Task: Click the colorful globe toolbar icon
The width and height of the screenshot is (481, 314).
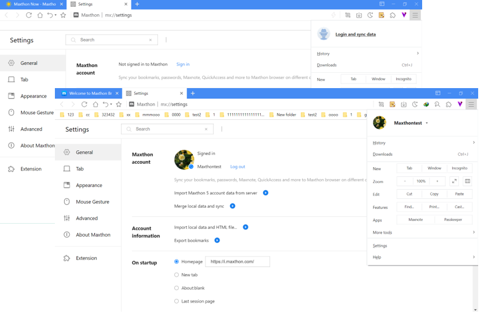Action: (426, 104)
